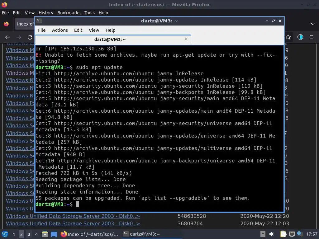Click terminal window icon in title bar

(x=39, y=21)
